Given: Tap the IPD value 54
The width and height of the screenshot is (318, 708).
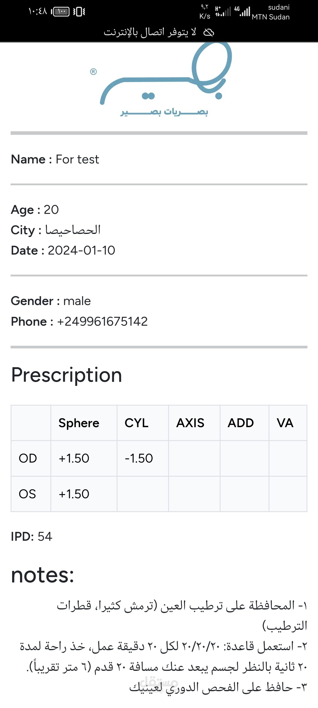Looking at the screenshot, I should (45, 536).
